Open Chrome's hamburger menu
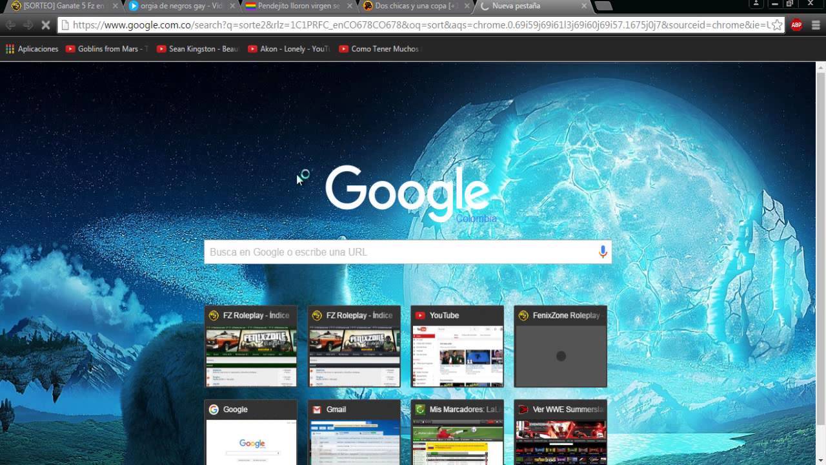The image size is (826, 465). pos(816,25)
